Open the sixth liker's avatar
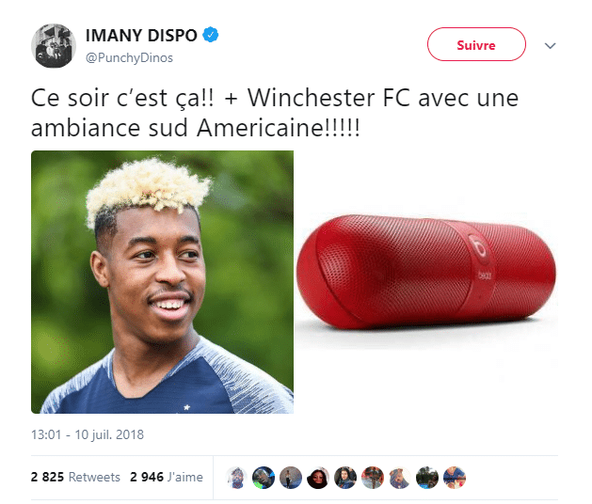592x504 pixels. pyautogui.click(x=373, y=478)
